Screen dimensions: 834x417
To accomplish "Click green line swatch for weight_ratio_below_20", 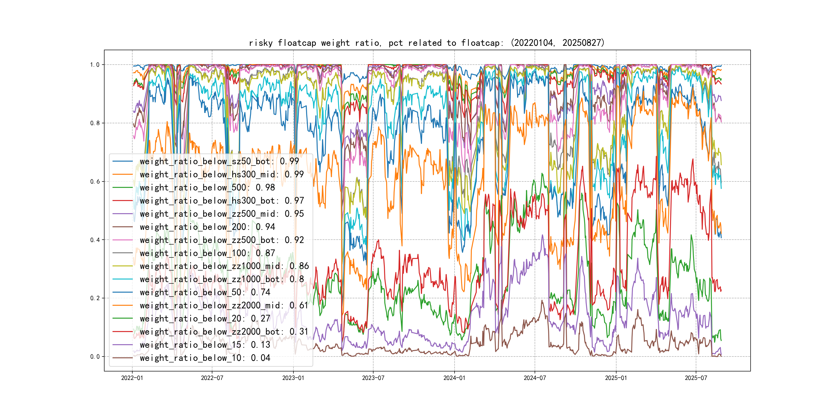I will click(123, 319).
